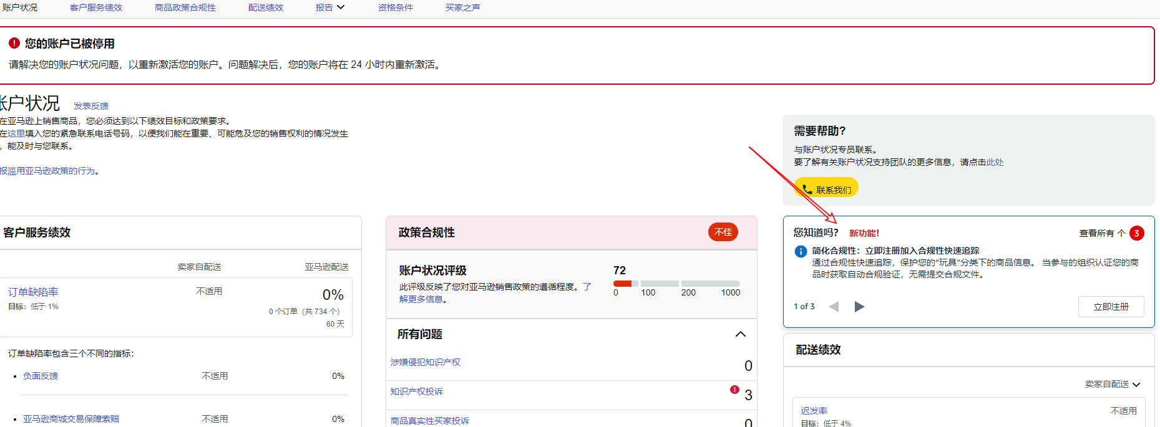Click the count 0 in the 涉嫌侵犯知识产权 row
This screenshot has height=427, width=1160.
coord(749,366)
